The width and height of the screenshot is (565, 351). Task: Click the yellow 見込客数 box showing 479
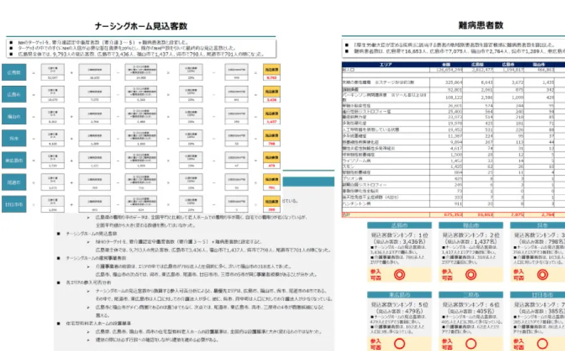click(x=272, y=161)
